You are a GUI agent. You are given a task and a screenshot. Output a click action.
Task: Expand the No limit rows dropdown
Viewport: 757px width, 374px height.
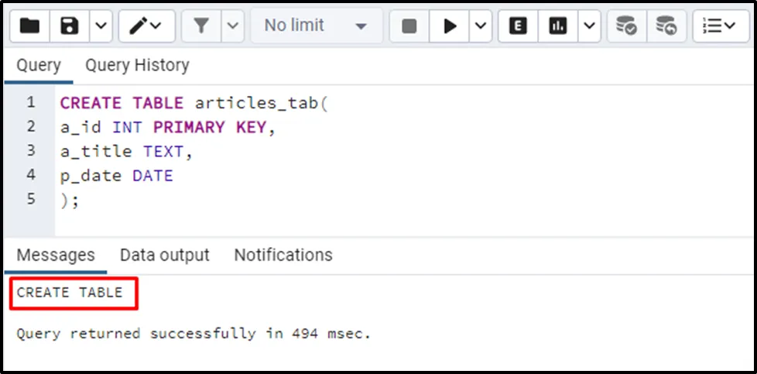click(x=317, y=26)
